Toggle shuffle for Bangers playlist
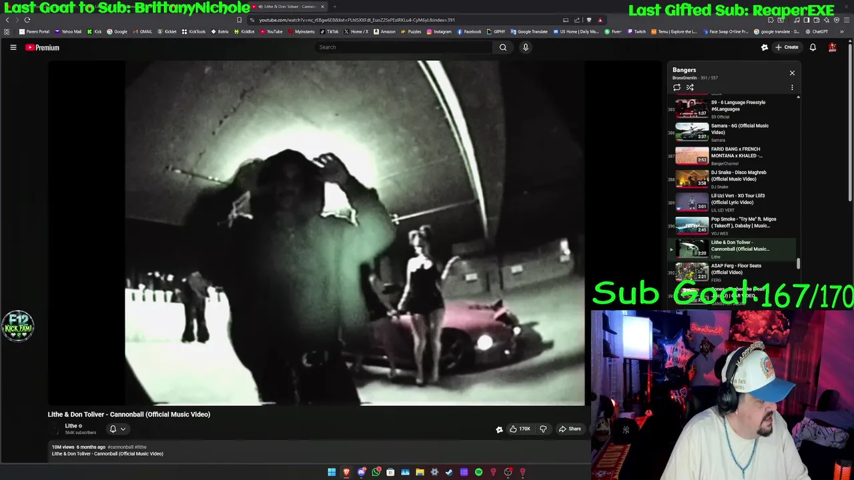 click(x=690, y=87)
